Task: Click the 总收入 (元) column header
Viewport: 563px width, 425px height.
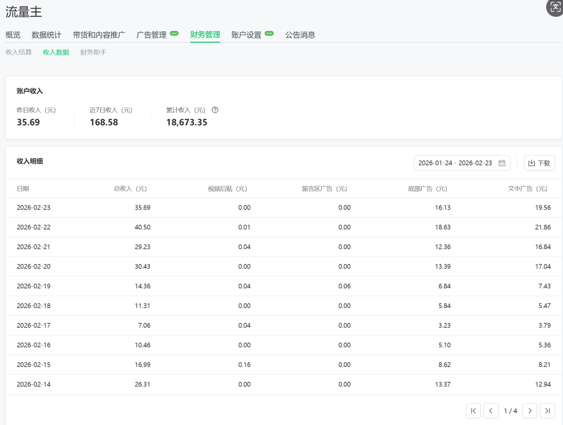Action: [x=130, y=189]
